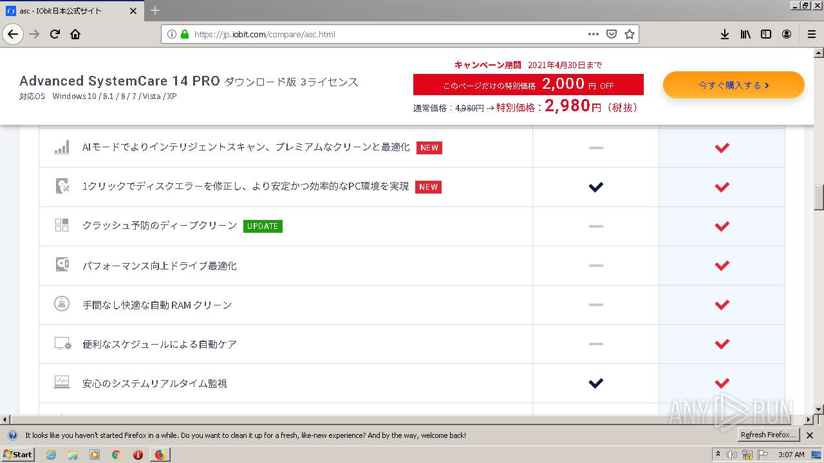Click the Forward navigation arrow
The width and height of the screenshot is (824, 463).
pos(35,34)
